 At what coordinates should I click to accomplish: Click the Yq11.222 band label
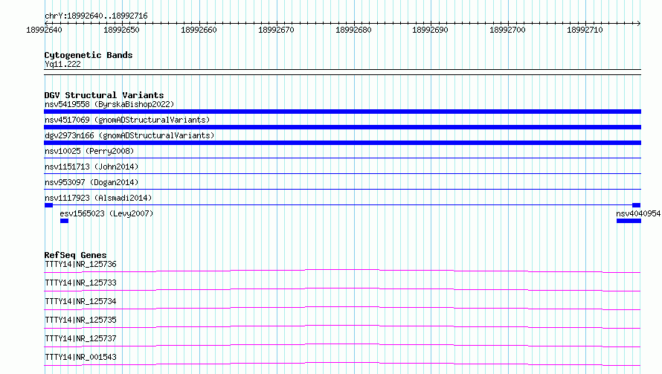(x=62, y=64)
